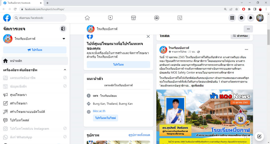Open the bksc.ac.th website link

99,111
